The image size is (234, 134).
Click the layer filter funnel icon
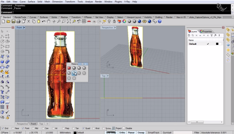[x=212, y=36]
